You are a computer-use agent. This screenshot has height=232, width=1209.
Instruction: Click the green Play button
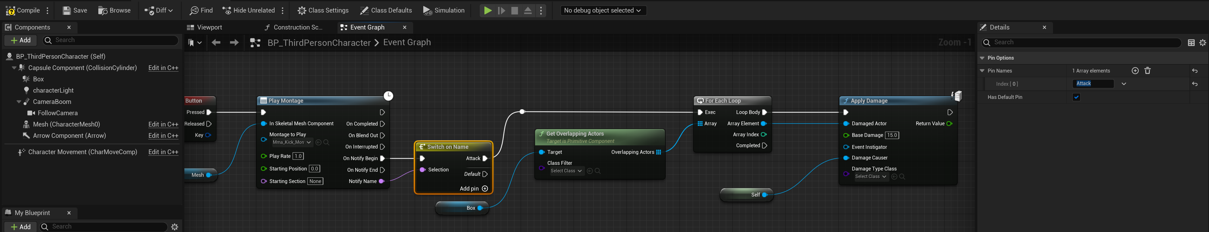pyautogui.click(x=488, y=10)
